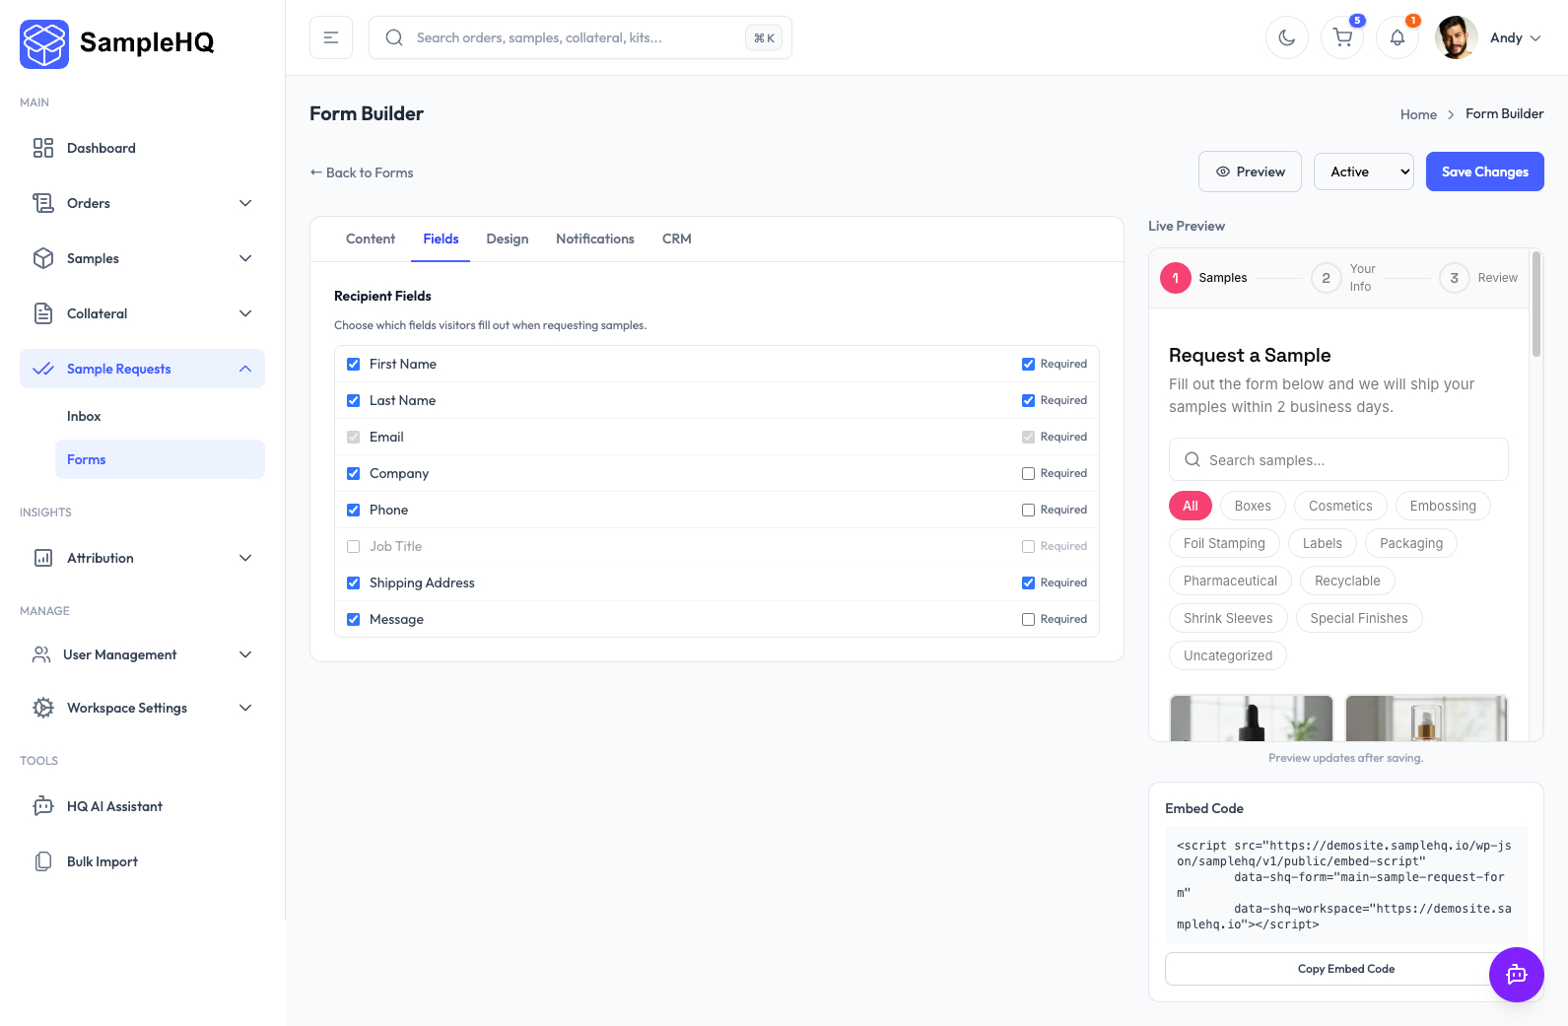Go back via Back to Forms link
This screenshot has width=1568, height=1026.
(x=362, y=172)
